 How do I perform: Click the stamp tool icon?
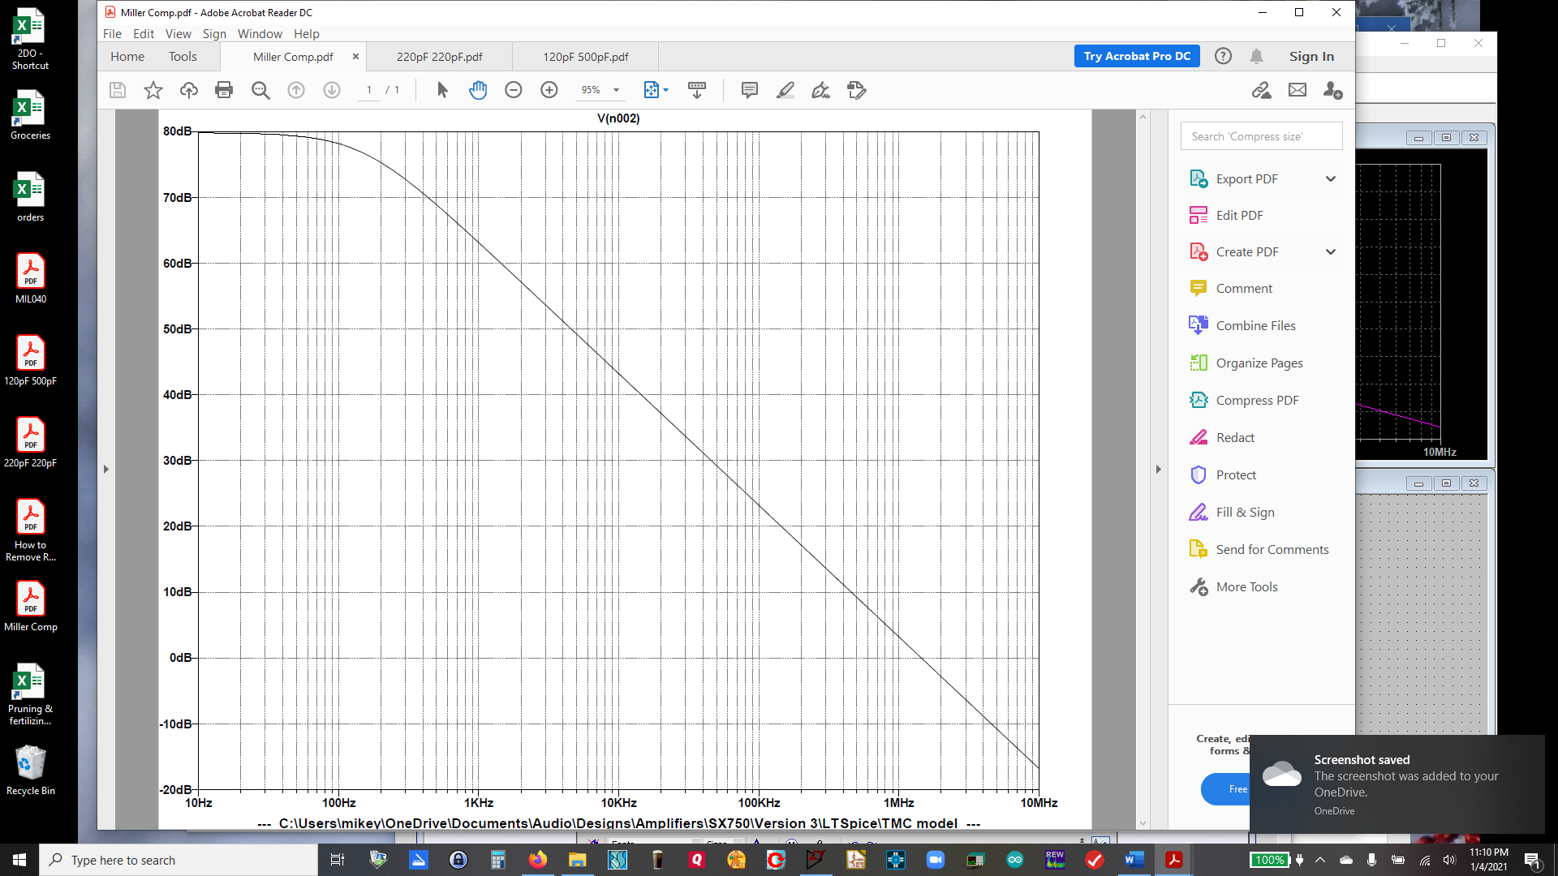click(857, 90)
